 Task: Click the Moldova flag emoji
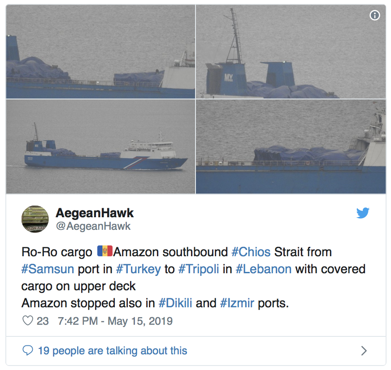click(x=105, y=251)
